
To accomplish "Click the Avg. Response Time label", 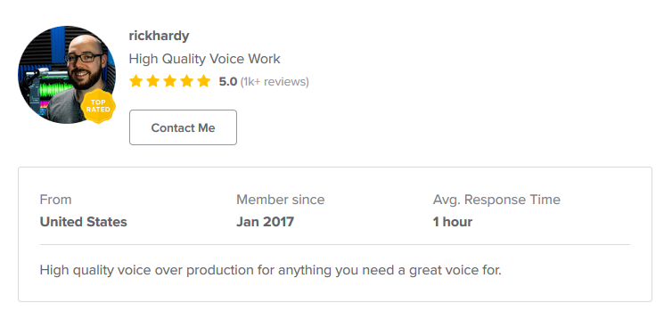I will click(496, 200).
